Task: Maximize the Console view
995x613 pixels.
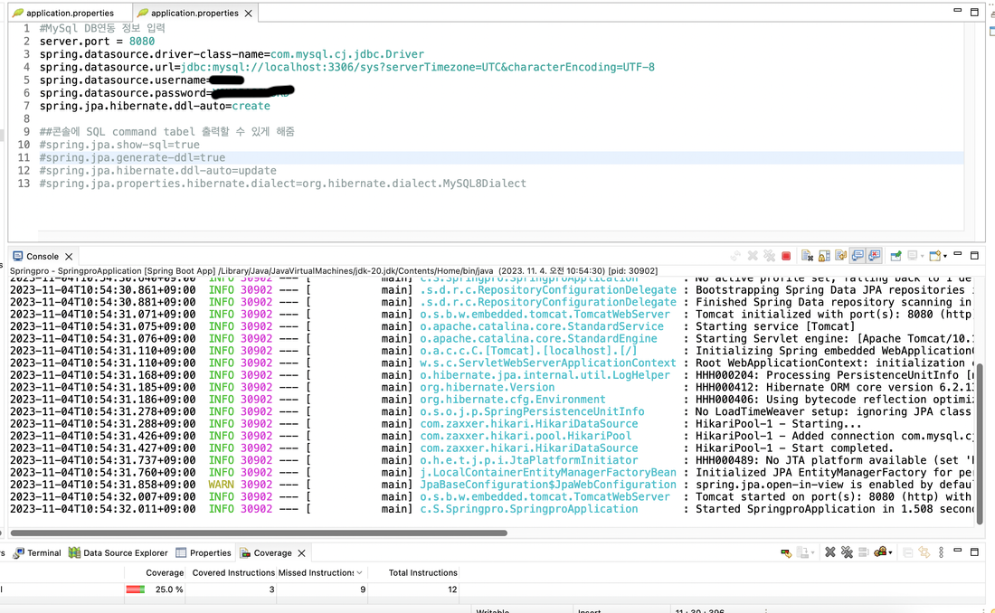Action: click(975, 256)
